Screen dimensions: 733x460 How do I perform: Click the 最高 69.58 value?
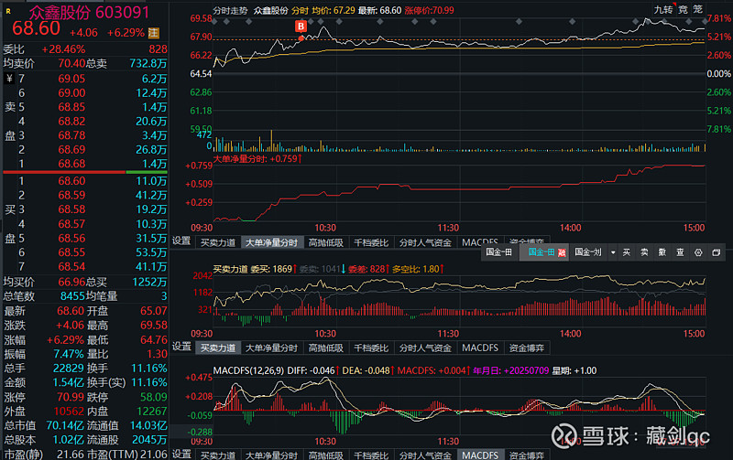(x=153, y=326)
